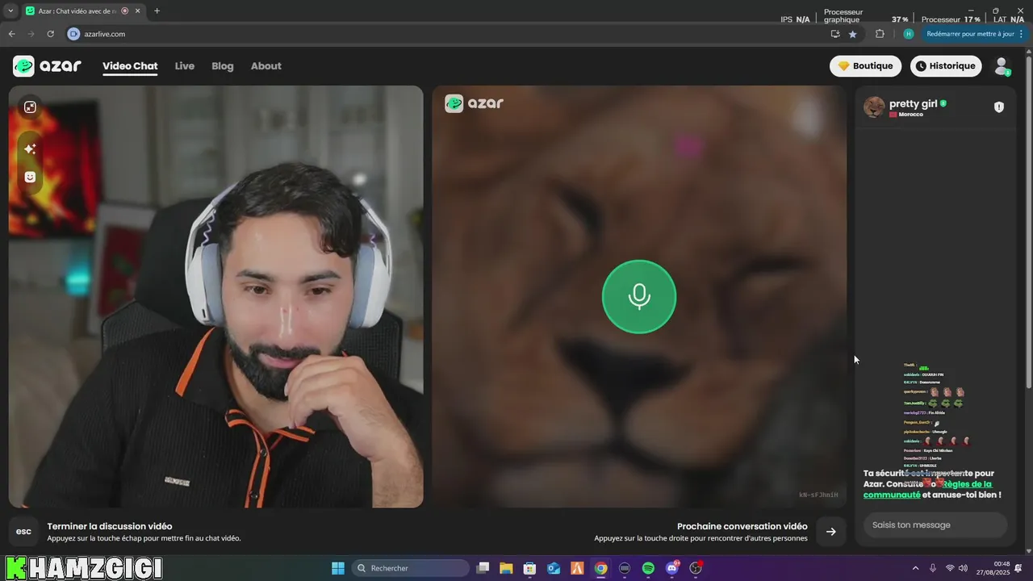Click the install app icon in address bar

click(x=835, y=34)
